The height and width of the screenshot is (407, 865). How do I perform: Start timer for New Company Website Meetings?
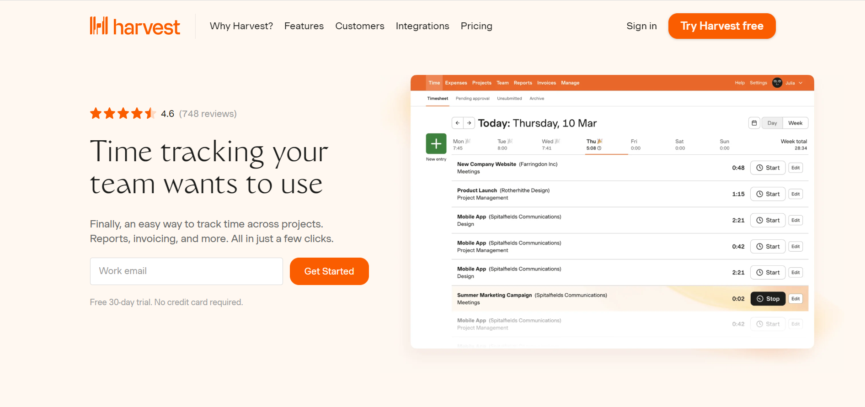[768, 168]
